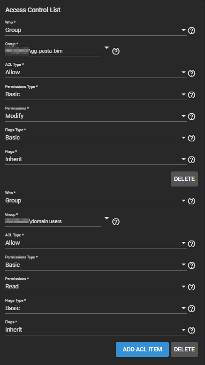Open help for second Who field

pyautogui.click(x=191, y=201)
